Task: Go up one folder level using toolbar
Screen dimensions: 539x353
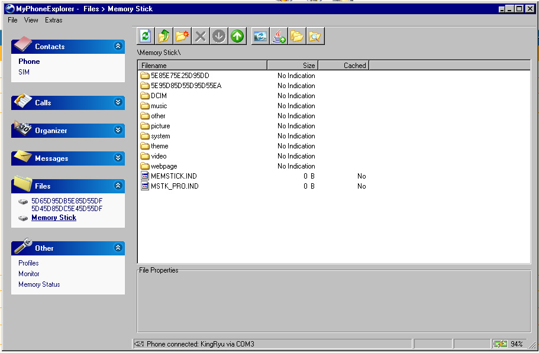Action: click(164, 37)
